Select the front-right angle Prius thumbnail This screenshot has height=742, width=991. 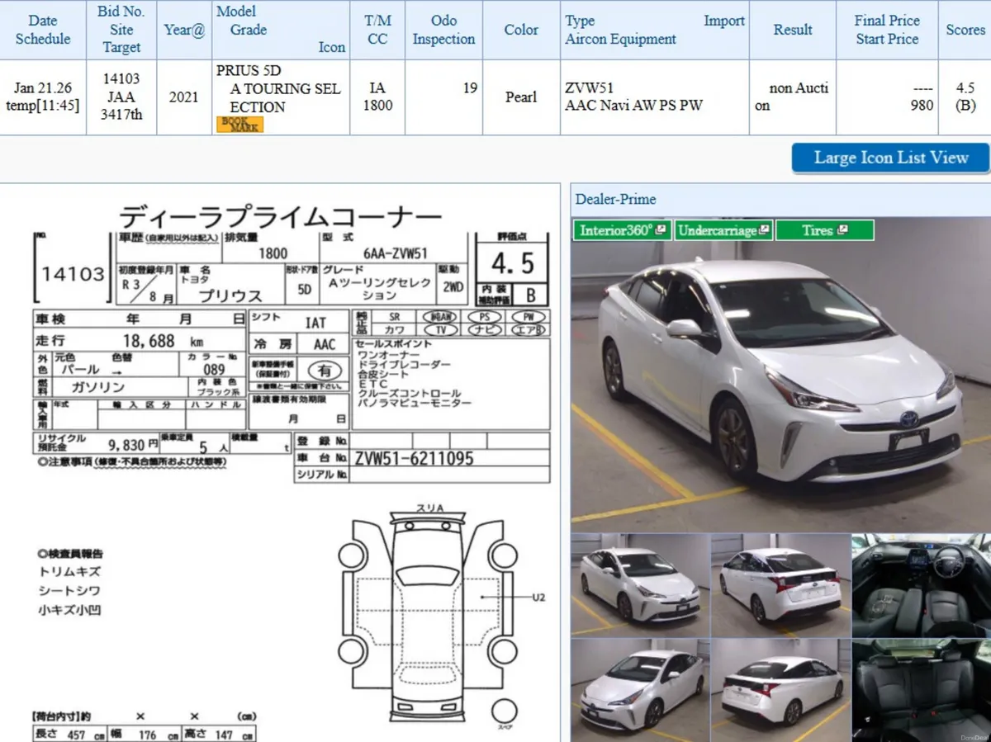coord(640,585)
